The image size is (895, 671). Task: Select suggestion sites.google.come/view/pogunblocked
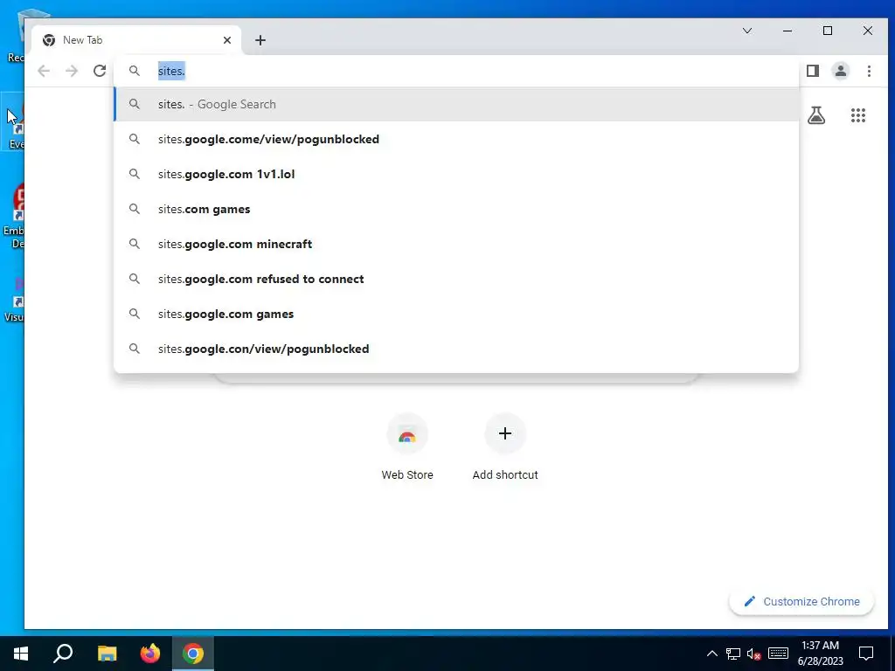pos(456,139)
